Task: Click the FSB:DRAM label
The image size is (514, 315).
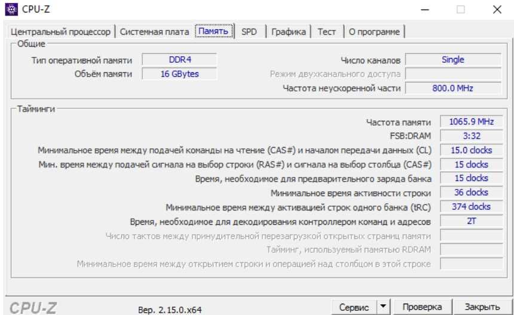Action: coord(411,136)
